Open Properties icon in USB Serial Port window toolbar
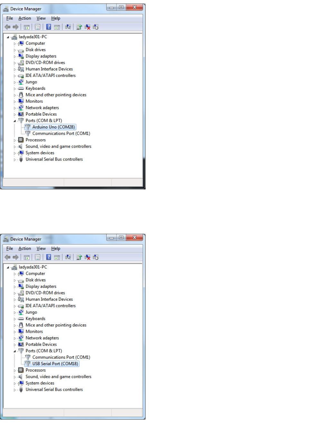The width and height of the screenshot is (320, 437). point(38,257)
